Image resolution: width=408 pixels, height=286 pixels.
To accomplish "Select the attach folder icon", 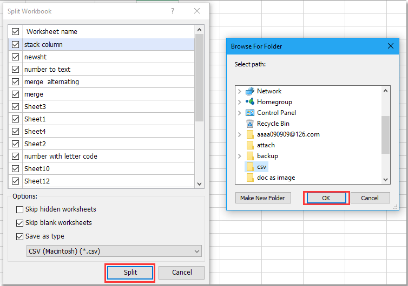I will (x=250, y=145).
